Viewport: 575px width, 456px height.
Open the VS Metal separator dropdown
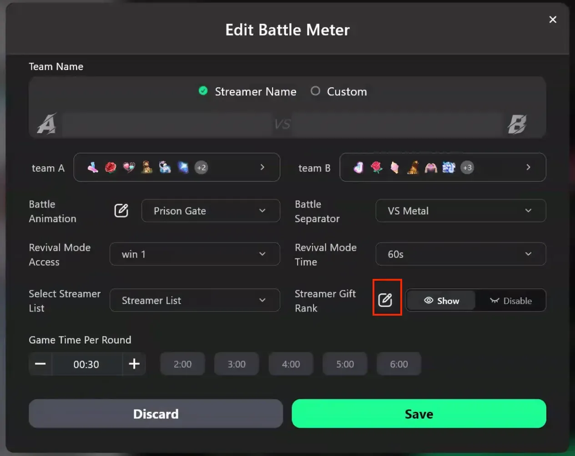[460, 211]
